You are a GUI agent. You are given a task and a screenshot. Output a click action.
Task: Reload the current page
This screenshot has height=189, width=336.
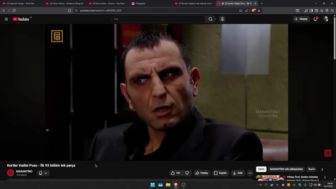[14, 10]
